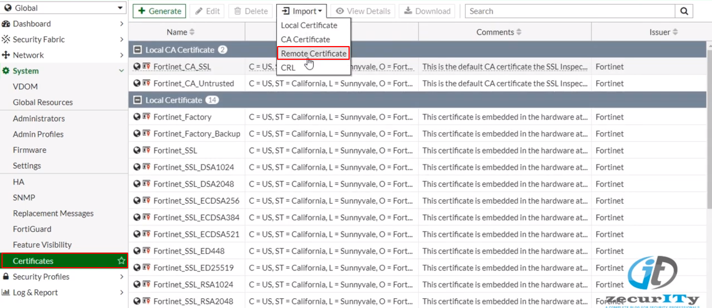Click the Dashboard gauge icon in sidebar
712x308 pixels.
coord(6,24)
